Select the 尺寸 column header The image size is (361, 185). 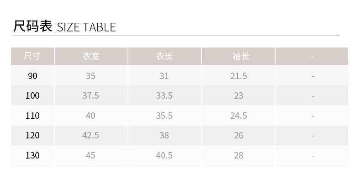tap(32, 57)
